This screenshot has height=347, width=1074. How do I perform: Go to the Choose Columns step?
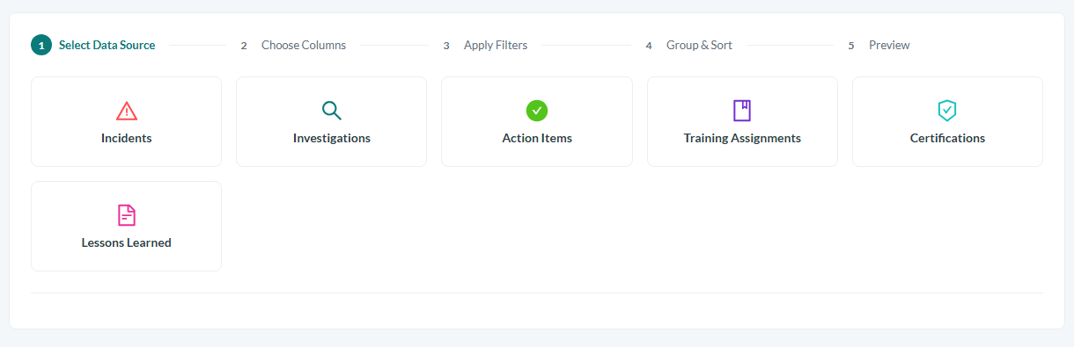(304, 45)
